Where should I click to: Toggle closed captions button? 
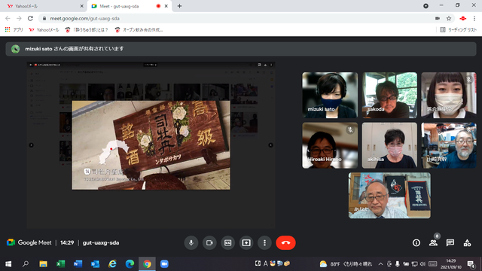[227, 242]
